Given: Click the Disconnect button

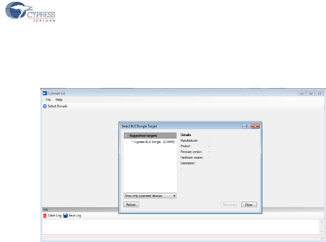Looking at the screenshot, I should tap(230, 205).
